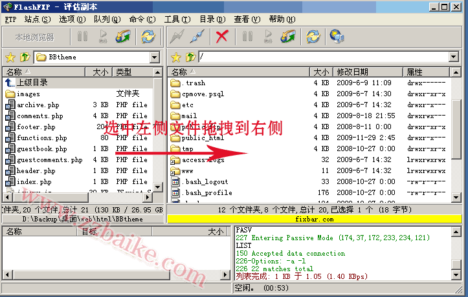468x297 pixels.
Task: Refresh the local file list
Action: [x=148, y=37]
